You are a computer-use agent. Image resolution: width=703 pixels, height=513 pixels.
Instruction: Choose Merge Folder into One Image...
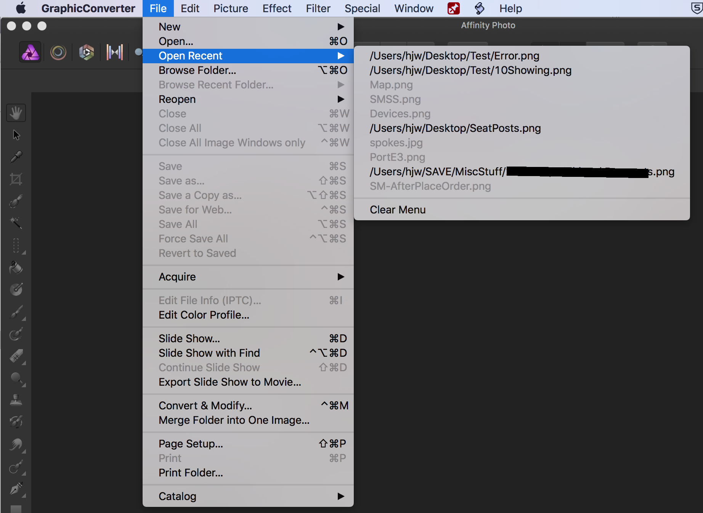click(248, 420)
